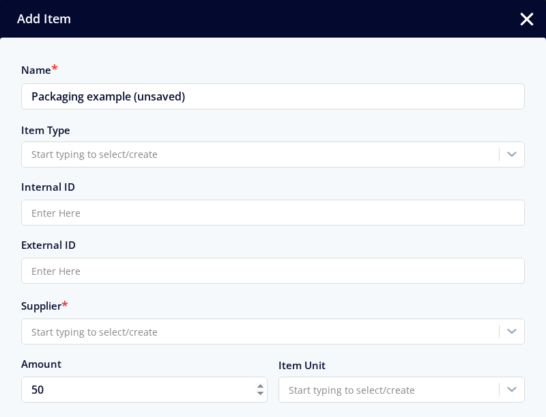Click the Add Item dialog title
This screenshot has height=417, width=546.
click(x=44, y=19)
